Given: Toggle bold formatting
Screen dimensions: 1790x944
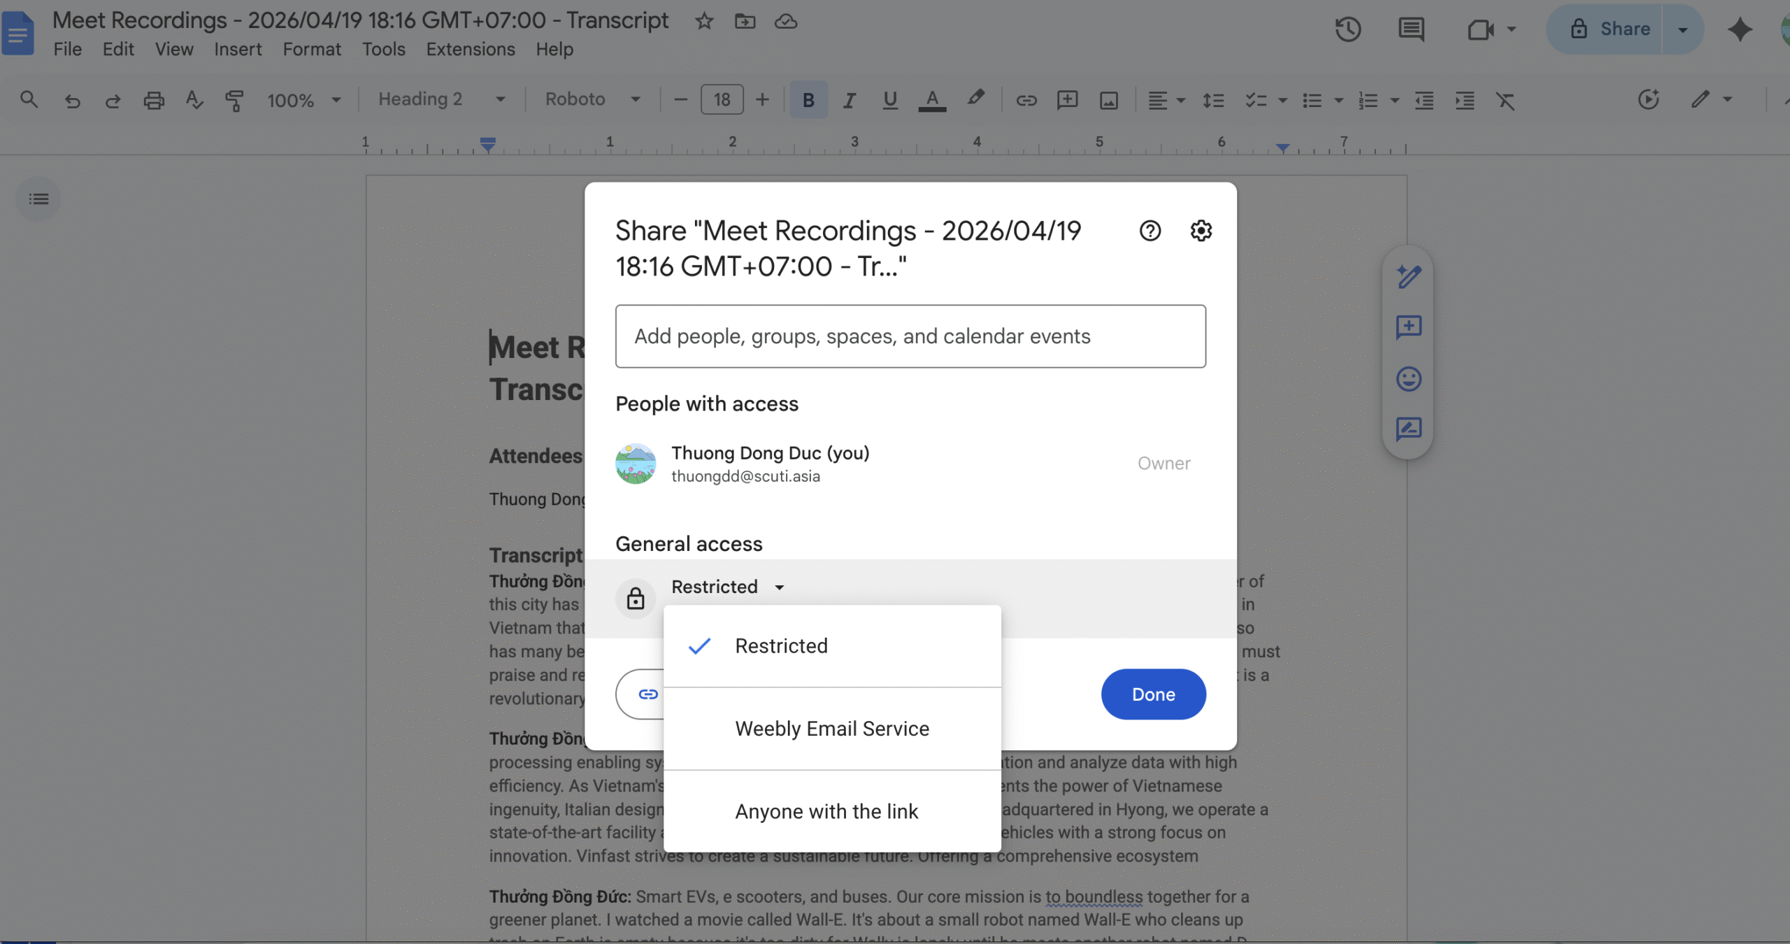Looking at the screenshot, I should (x=808, y=100).
